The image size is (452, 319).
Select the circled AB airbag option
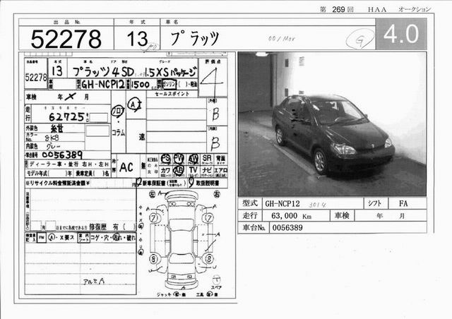tap(179, 171)
